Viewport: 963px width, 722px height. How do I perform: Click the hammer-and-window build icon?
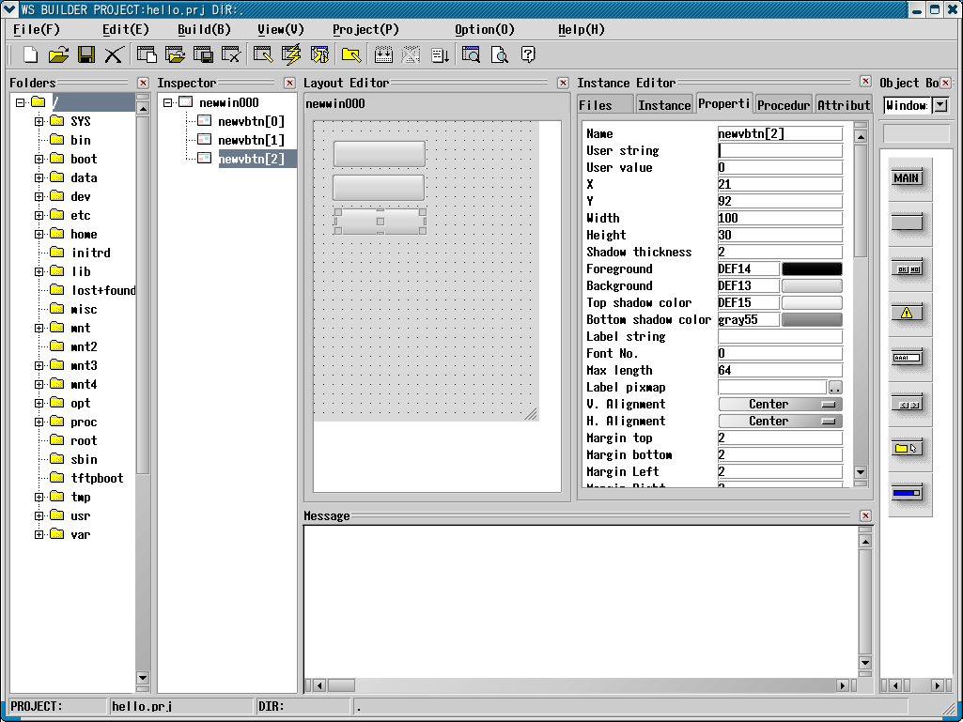[319, 54]
